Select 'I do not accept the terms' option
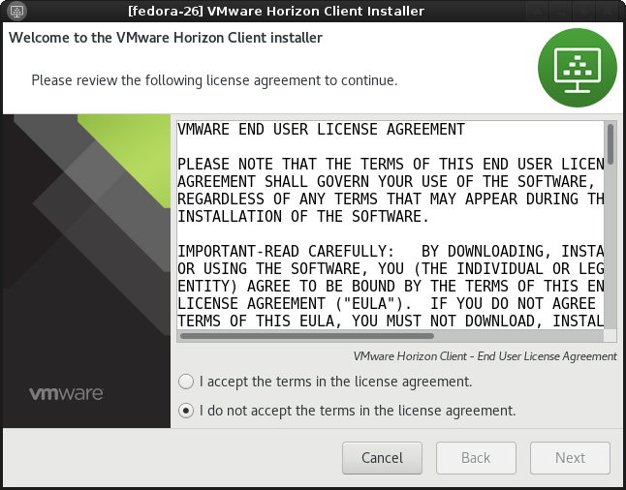 pos(186,411)
